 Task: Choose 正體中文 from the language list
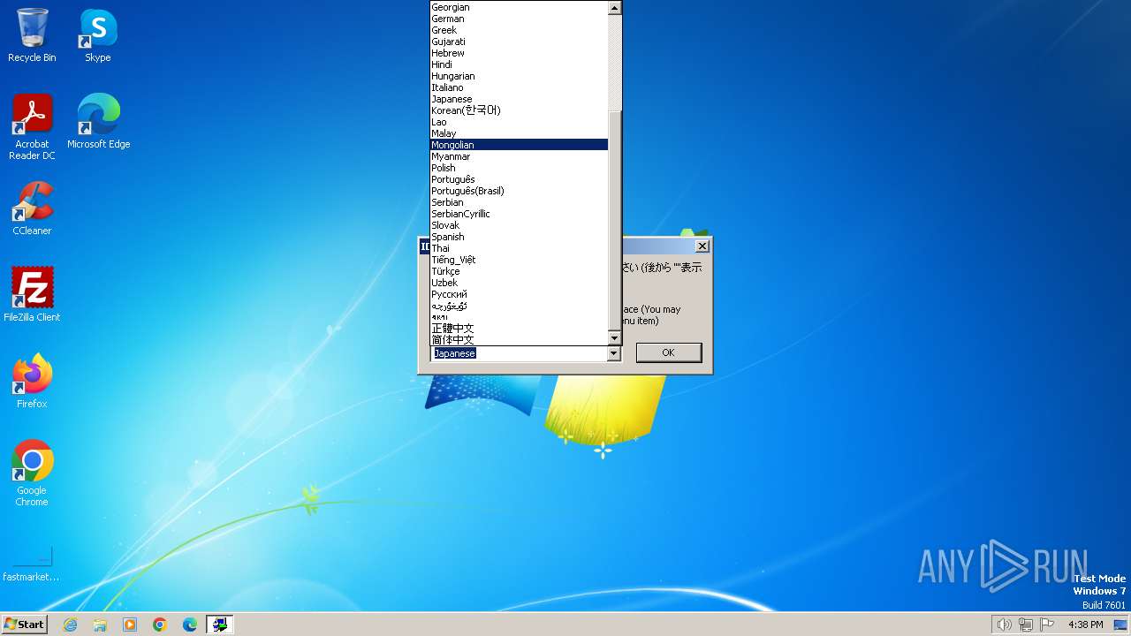[x=519, y=329]
